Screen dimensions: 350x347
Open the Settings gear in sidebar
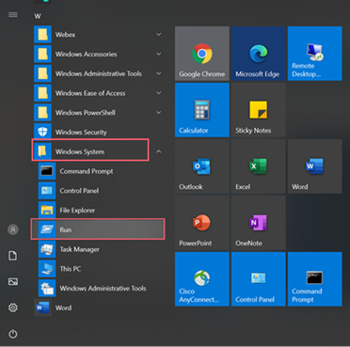[x=13, y=308]
